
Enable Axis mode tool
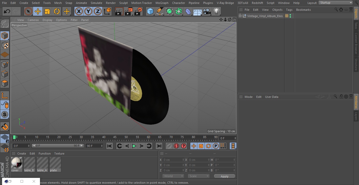click(x=5, y=95)
